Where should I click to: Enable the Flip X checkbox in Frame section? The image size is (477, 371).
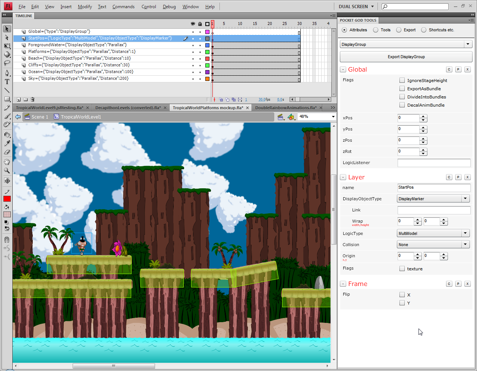402,295
